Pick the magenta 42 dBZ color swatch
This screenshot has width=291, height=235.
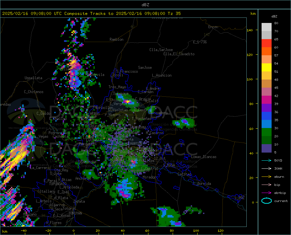(266, 100)
